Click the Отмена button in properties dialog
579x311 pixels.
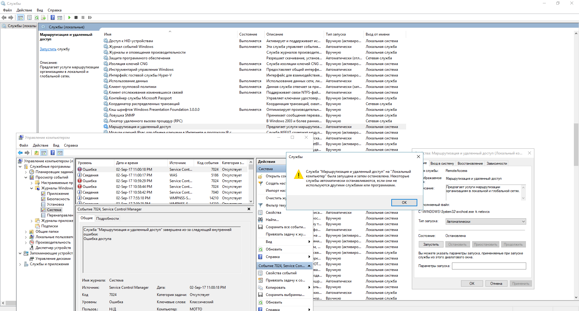(x=496, y=284)
